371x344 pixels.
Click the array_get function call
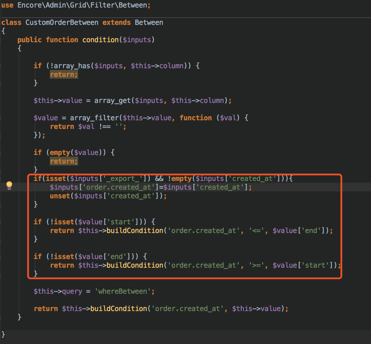(x=112, y=100)
